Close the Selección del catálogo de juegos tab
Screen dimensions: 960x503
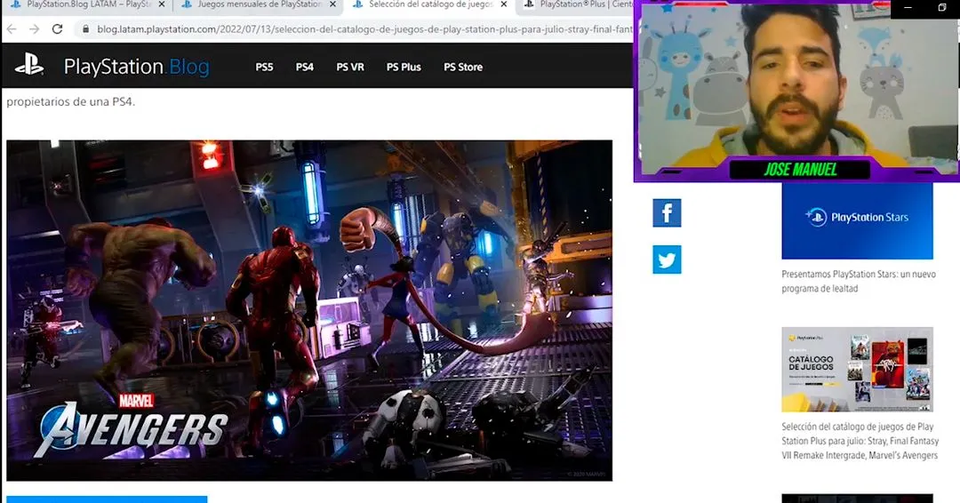pyautogui.click(x=503, y=4)
